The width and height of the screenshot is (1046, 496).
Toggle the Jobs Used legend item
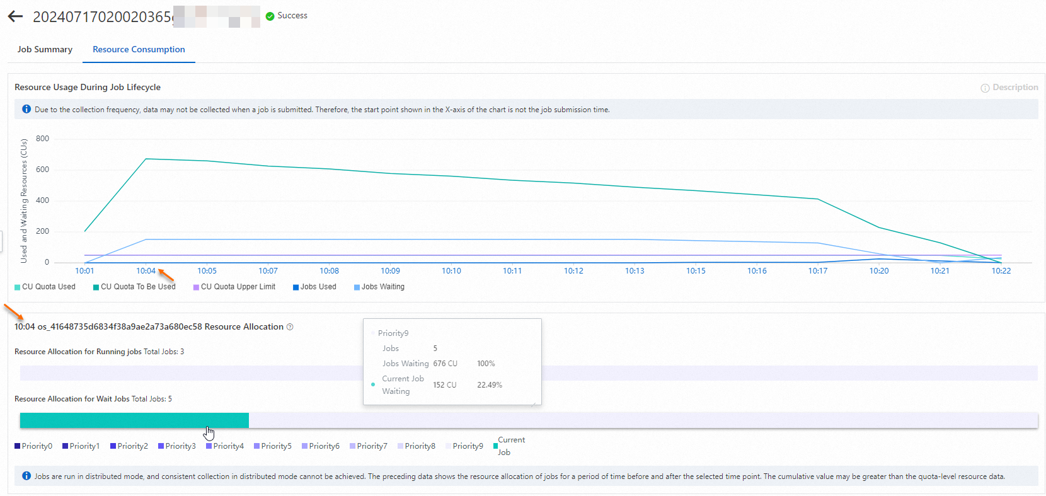[314, 287]
